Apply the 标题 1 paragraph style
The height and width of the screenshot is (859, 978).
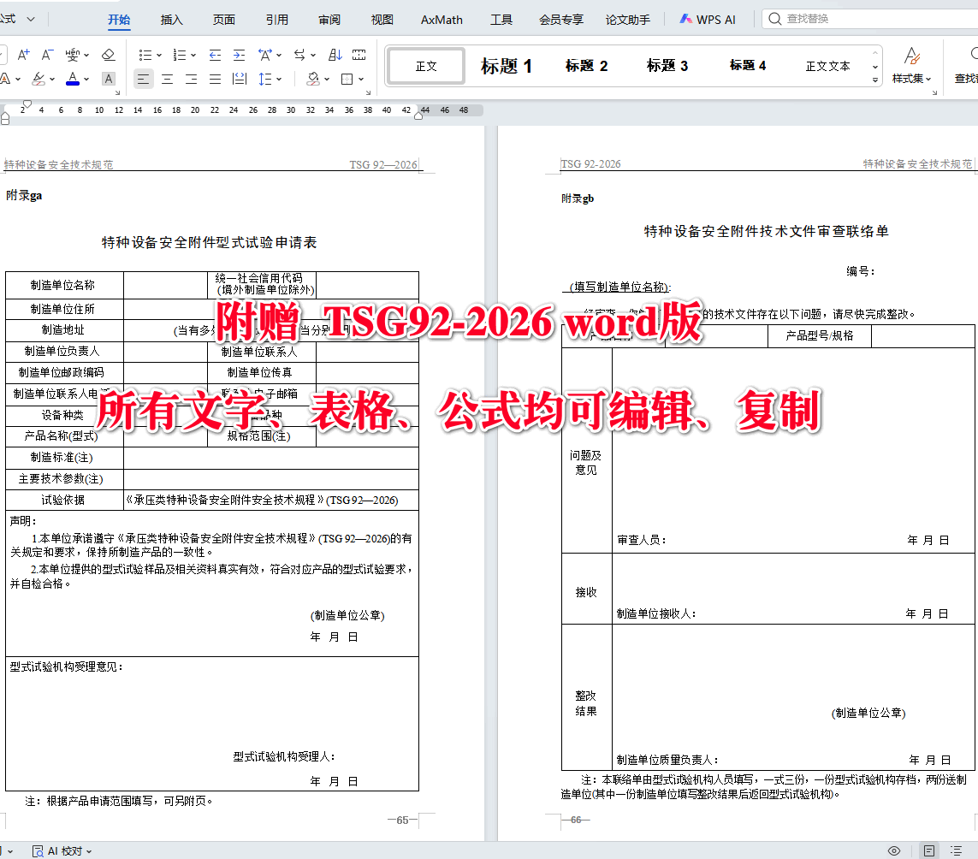[x=507, y=65]
